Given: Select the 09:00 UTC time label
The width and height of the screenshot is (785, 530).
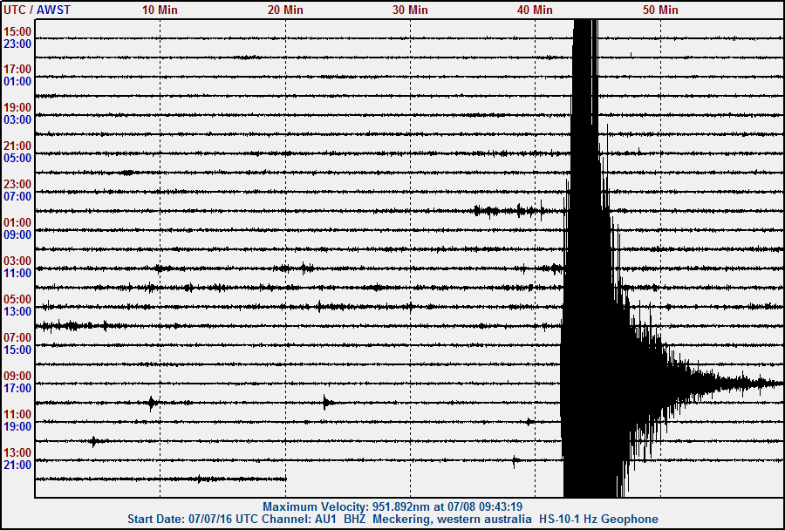Looking at the screenshot, I should 17,376.
